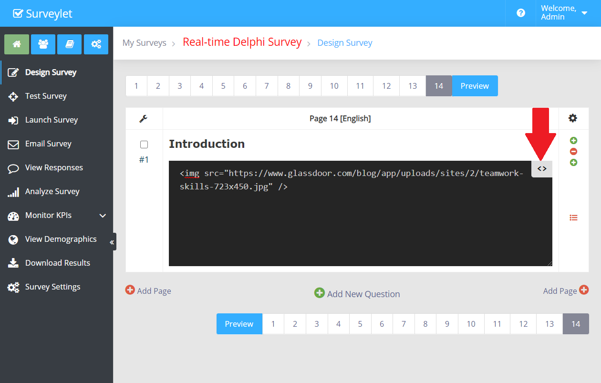Select Download Results in the sidebar
Image resolution: width=601 pixels, height=383 pixels.
(x=57, y=263)
